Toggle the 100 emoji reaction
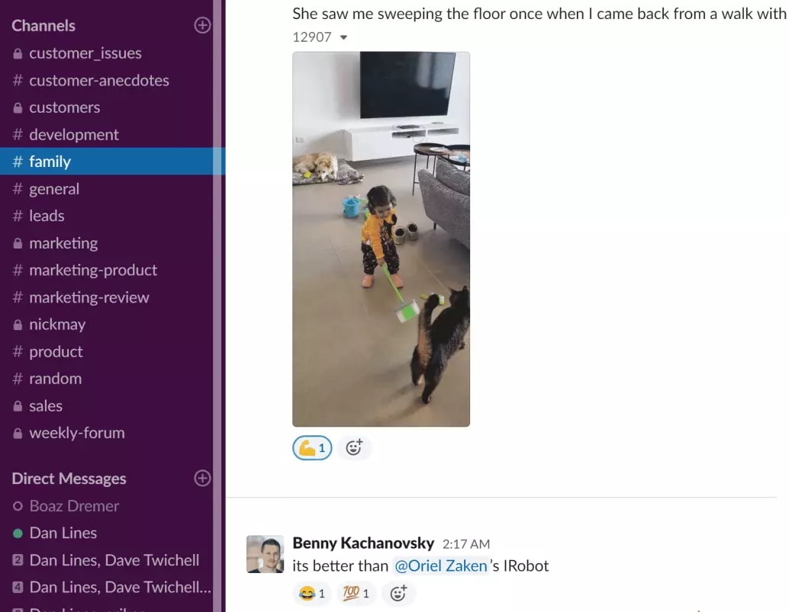Screen dimensions: 789x612 [356, 594]
